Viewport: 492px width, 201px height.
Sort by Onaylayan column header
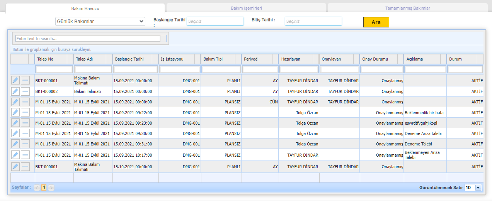coord(340,59)
